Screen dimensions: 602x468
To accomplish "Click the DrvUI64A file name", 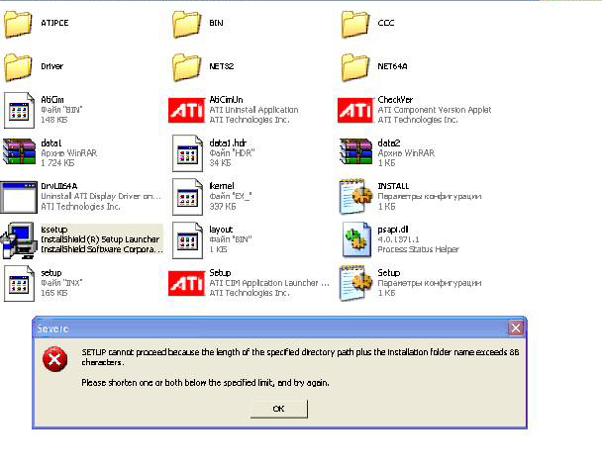I will [59, 186].
